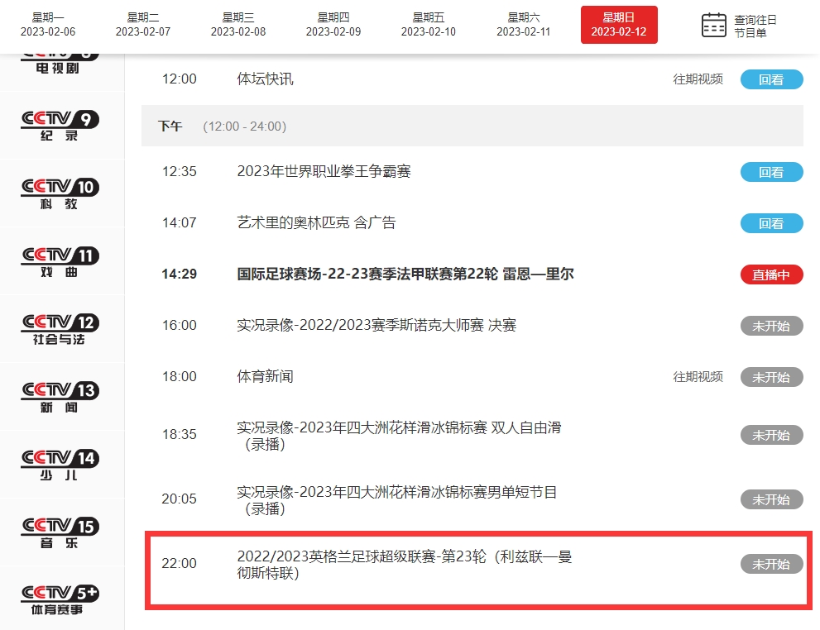Click 回看 for 艺术里的奥林匹克
The height and width of the screenshot is (630, 820).
[x=771, y=223]
